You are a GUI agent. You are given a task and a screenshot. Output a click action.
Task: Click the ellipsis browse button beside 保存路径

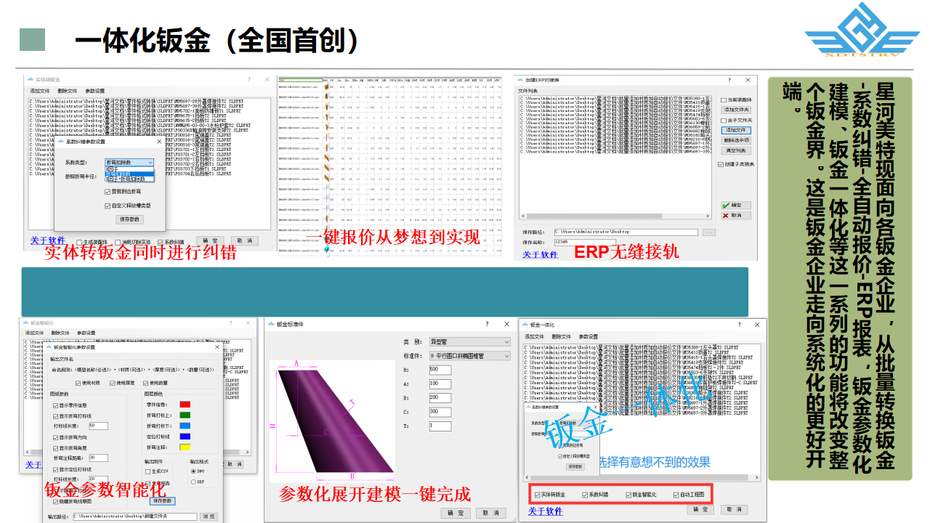point(709,232)
